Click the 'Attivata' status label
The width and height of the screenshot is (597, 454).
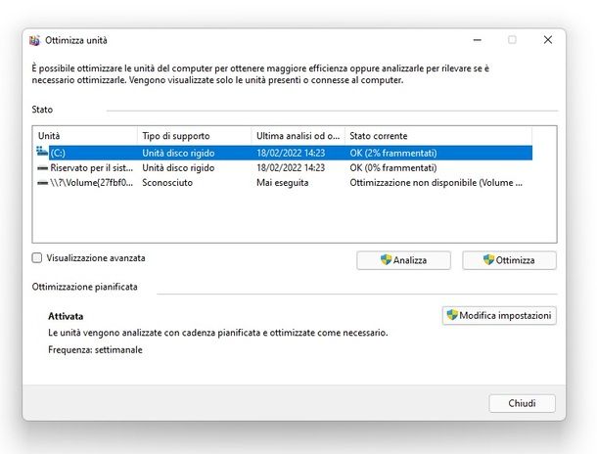[66, 316]
